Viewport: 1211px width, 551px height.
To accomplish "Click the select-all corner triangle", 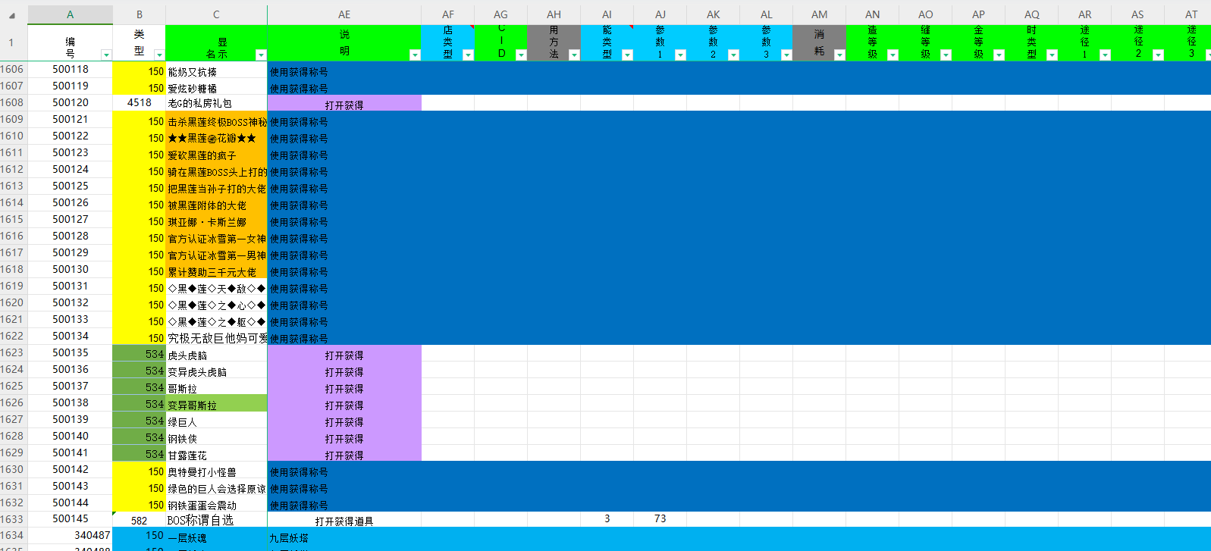I will pyautogui.click(x=14, y=14).
